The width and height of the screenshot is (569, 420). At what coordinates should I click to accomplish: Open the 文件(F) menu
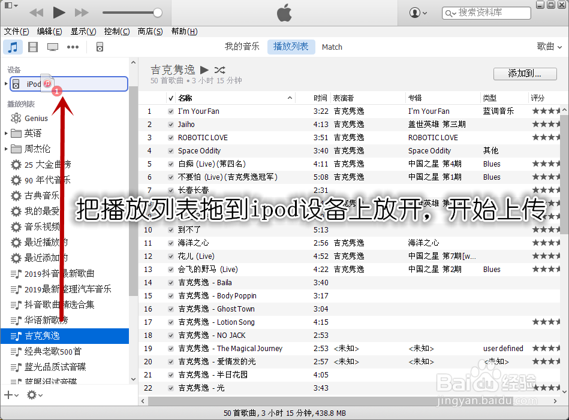[16, 32]
